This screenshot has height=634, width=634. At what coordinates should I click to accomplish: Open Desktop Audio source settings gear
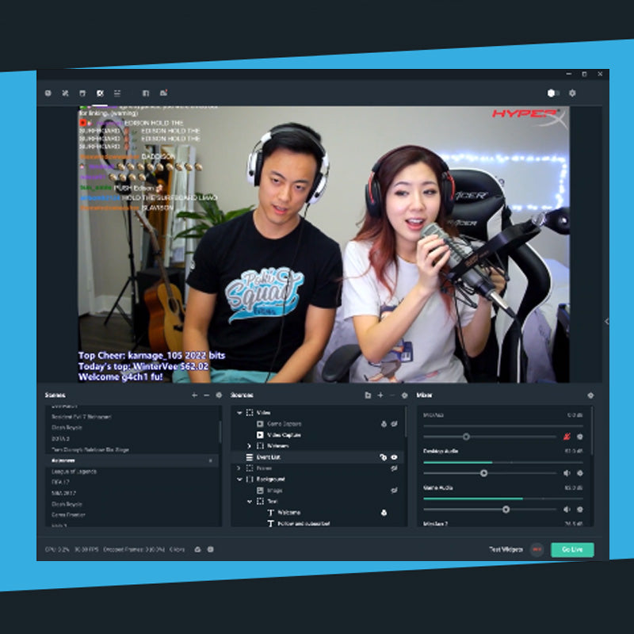click(579, 473)
